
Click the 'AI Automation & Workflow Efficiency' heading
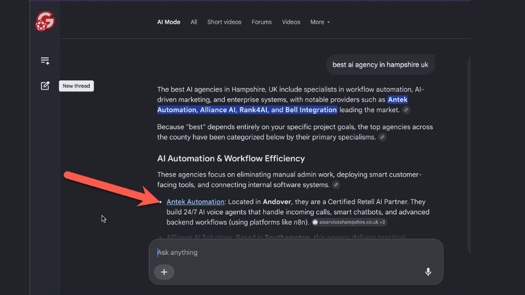coord(231,158)
